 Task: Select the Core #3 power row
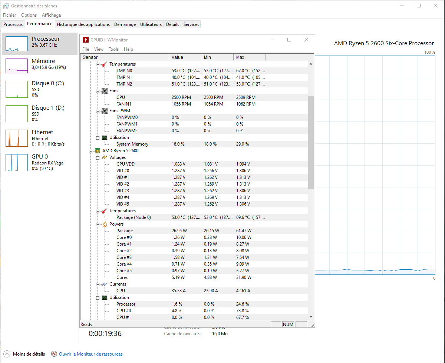click(194, 257)
